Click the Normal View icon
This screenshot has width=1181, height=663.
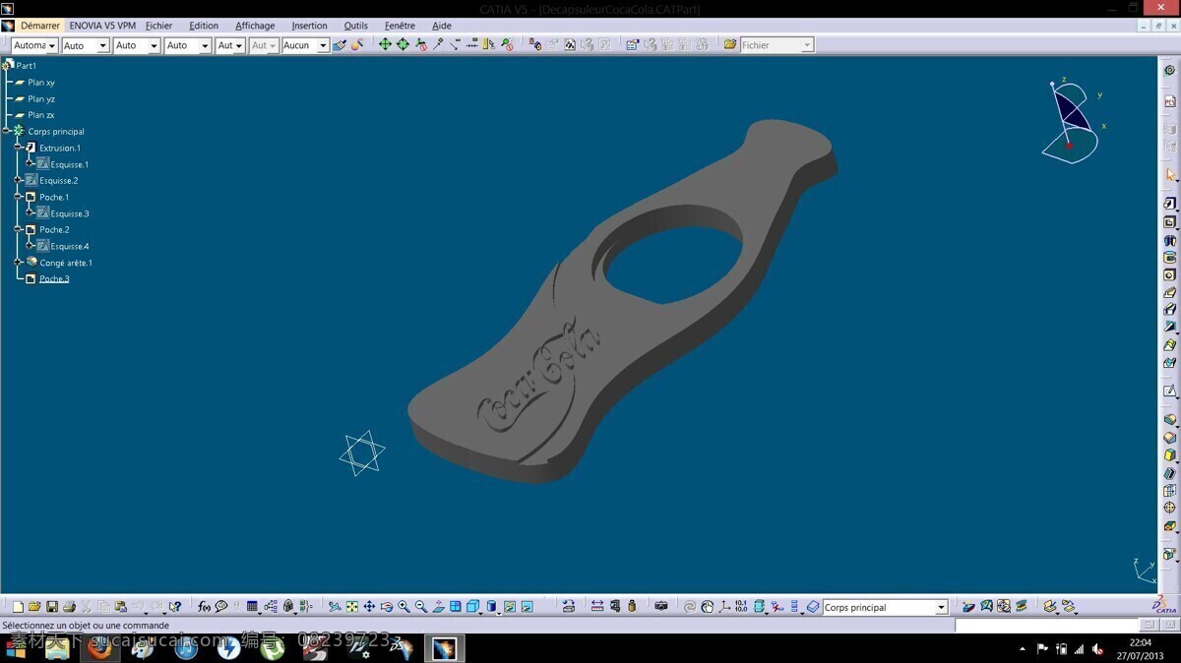pyautogui.click(x=438, y=607)
